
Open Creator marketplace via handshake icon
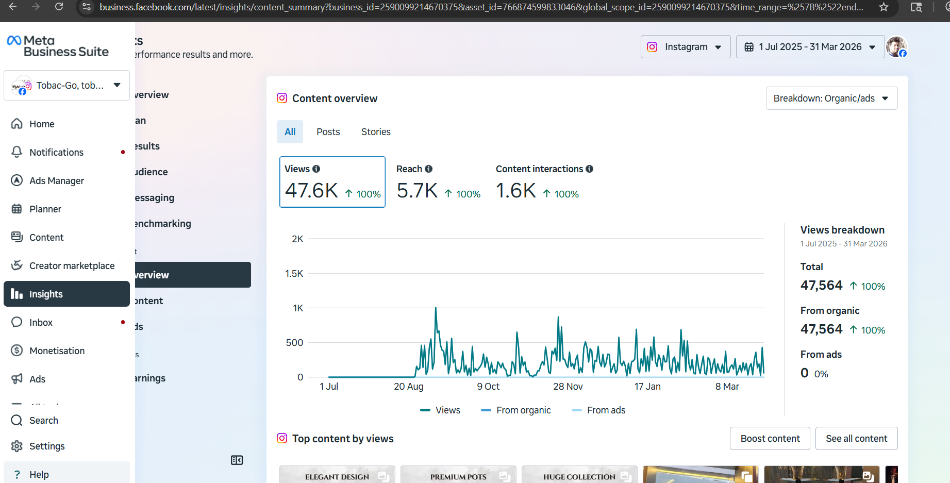coord(17,265)
